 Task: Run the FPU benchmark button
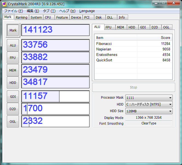point(13,58)
